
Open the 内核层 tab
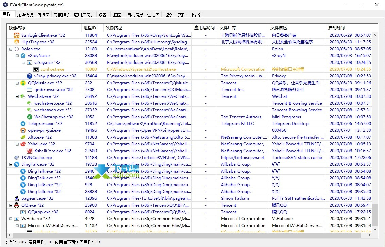(x=43, y=15)
